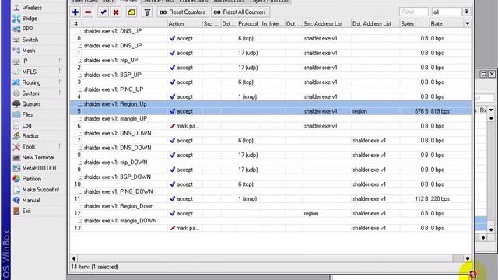Image resolution: width=498 pixels, height=280 pixels.
Task: Click horizontal scrollbar left arrow
Action: tap(74, 258)
